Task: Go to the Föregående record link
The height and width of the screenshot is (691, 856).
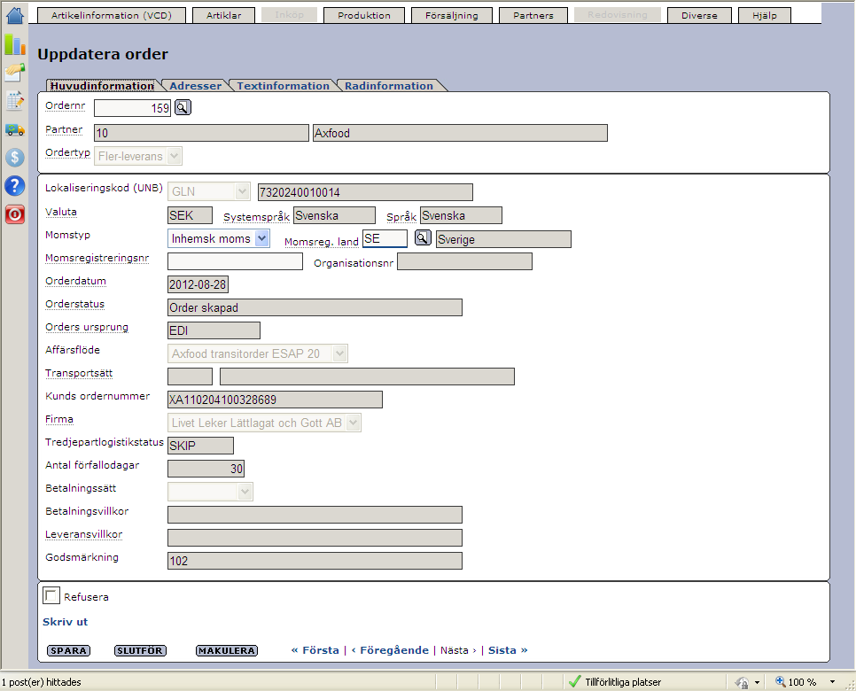Action: coord(390,650)
